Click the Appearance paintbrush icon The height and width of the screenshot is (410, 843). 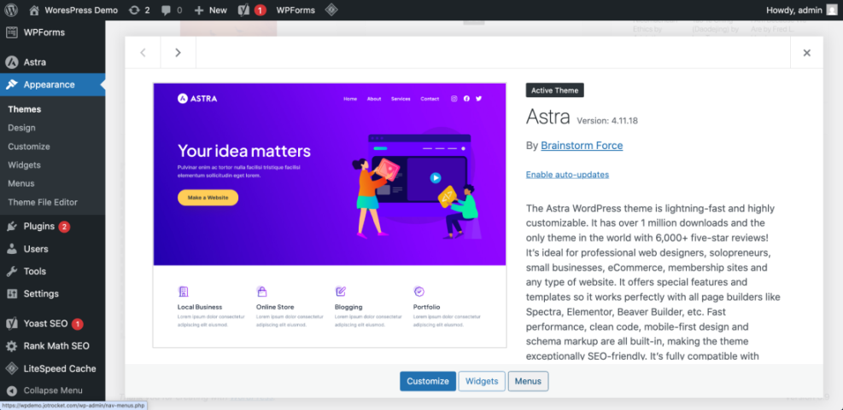coord(11,84)
